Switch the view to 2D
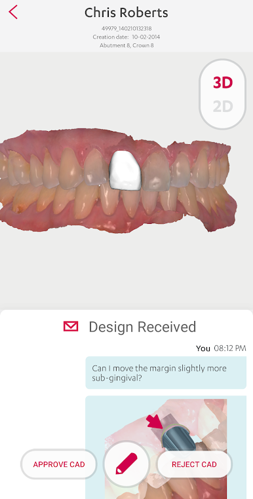 223,107
